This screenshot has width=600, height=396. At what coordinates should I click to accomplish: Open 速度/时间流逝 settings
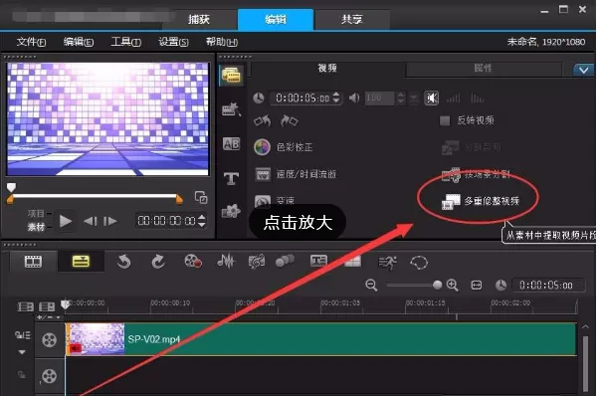click(x=296, y=174)
